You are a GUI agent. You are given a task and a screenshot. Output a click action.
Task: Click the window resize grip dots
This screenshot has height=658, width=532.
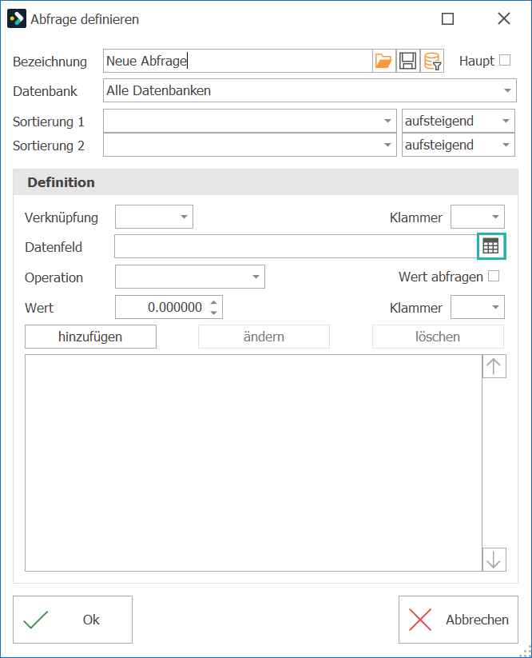tap(525, 651)
